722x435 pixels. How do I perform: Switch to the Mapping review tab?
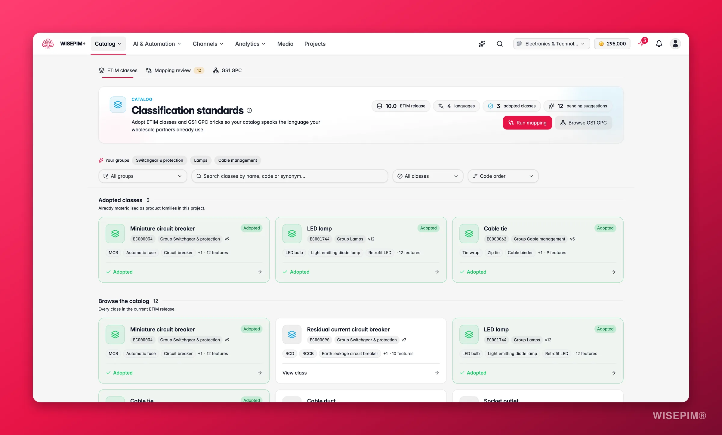(x=175, y=70)
